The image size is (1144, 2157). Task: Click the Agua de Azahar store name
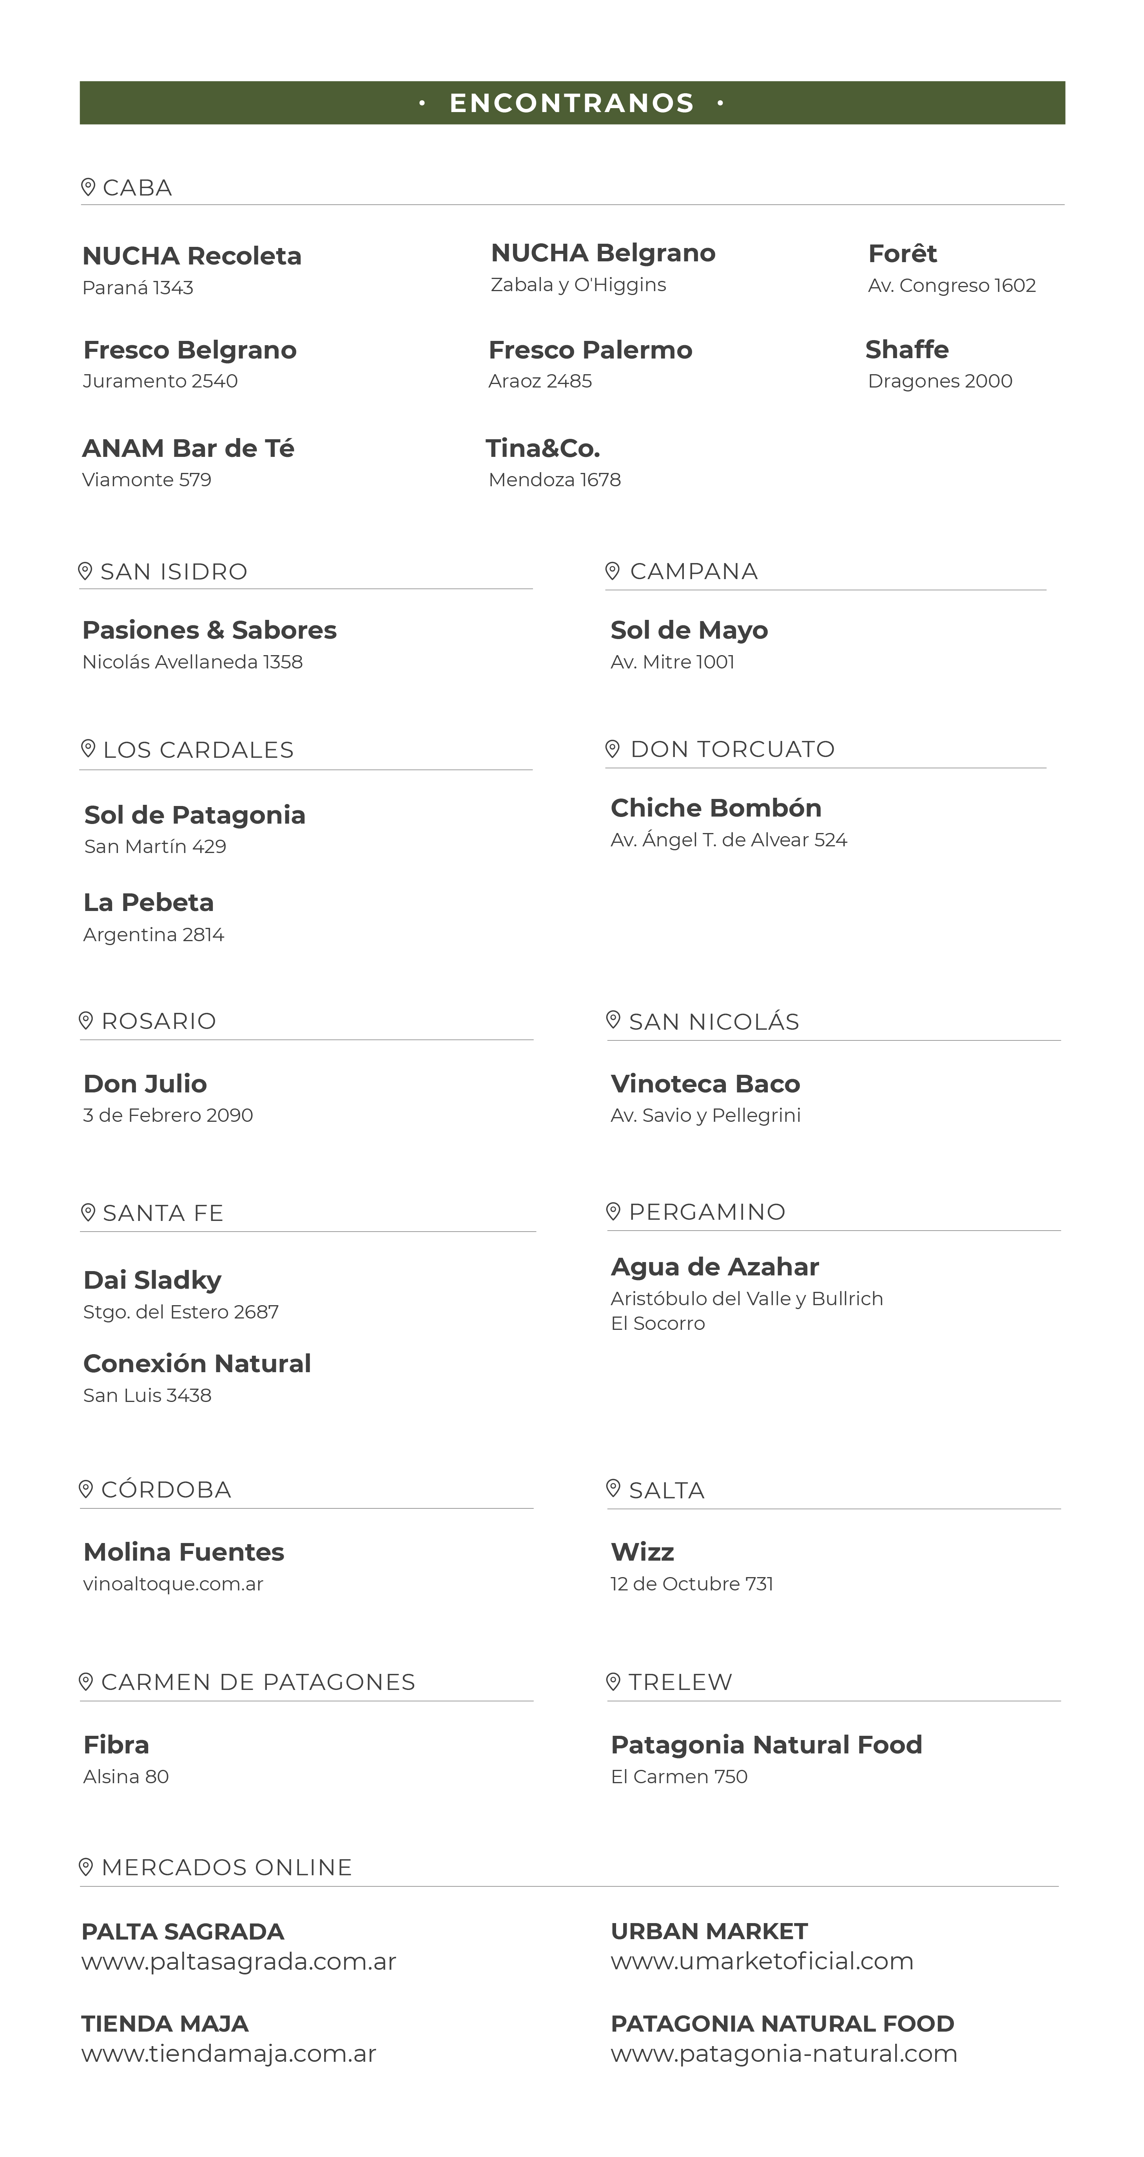pyautogui.click(x=715, y=1267)
